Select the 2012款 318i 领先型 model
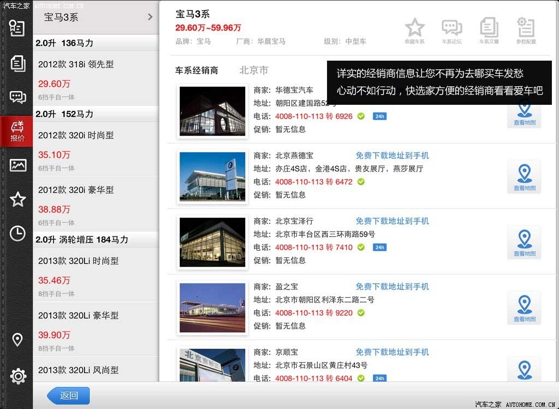559x409 pixels. pyautogui.click(x=96, y=79)
